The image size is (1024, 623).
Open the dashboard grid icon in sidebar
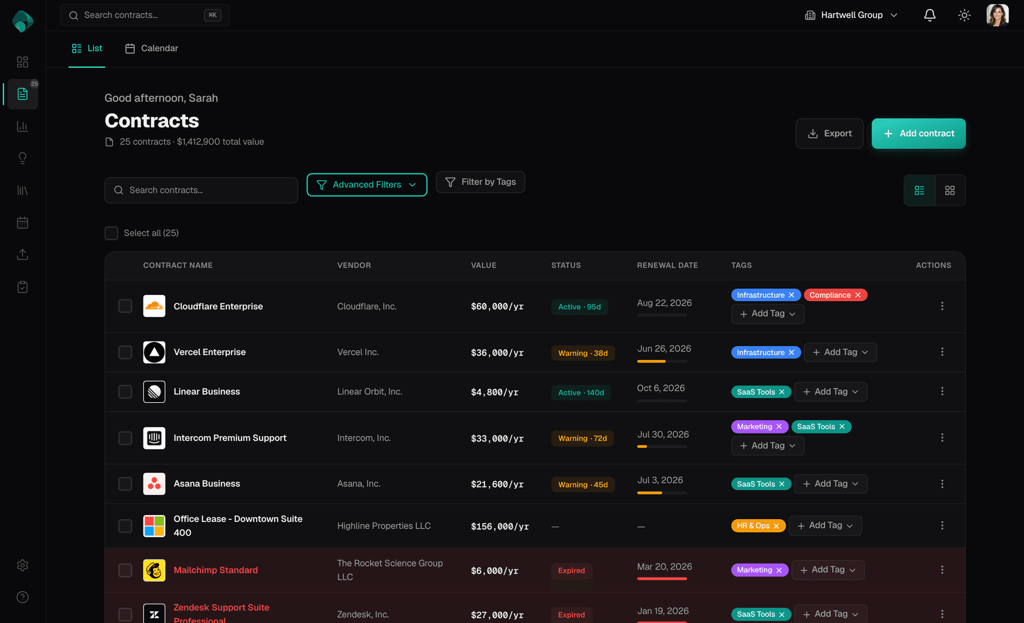coord(23,62)
